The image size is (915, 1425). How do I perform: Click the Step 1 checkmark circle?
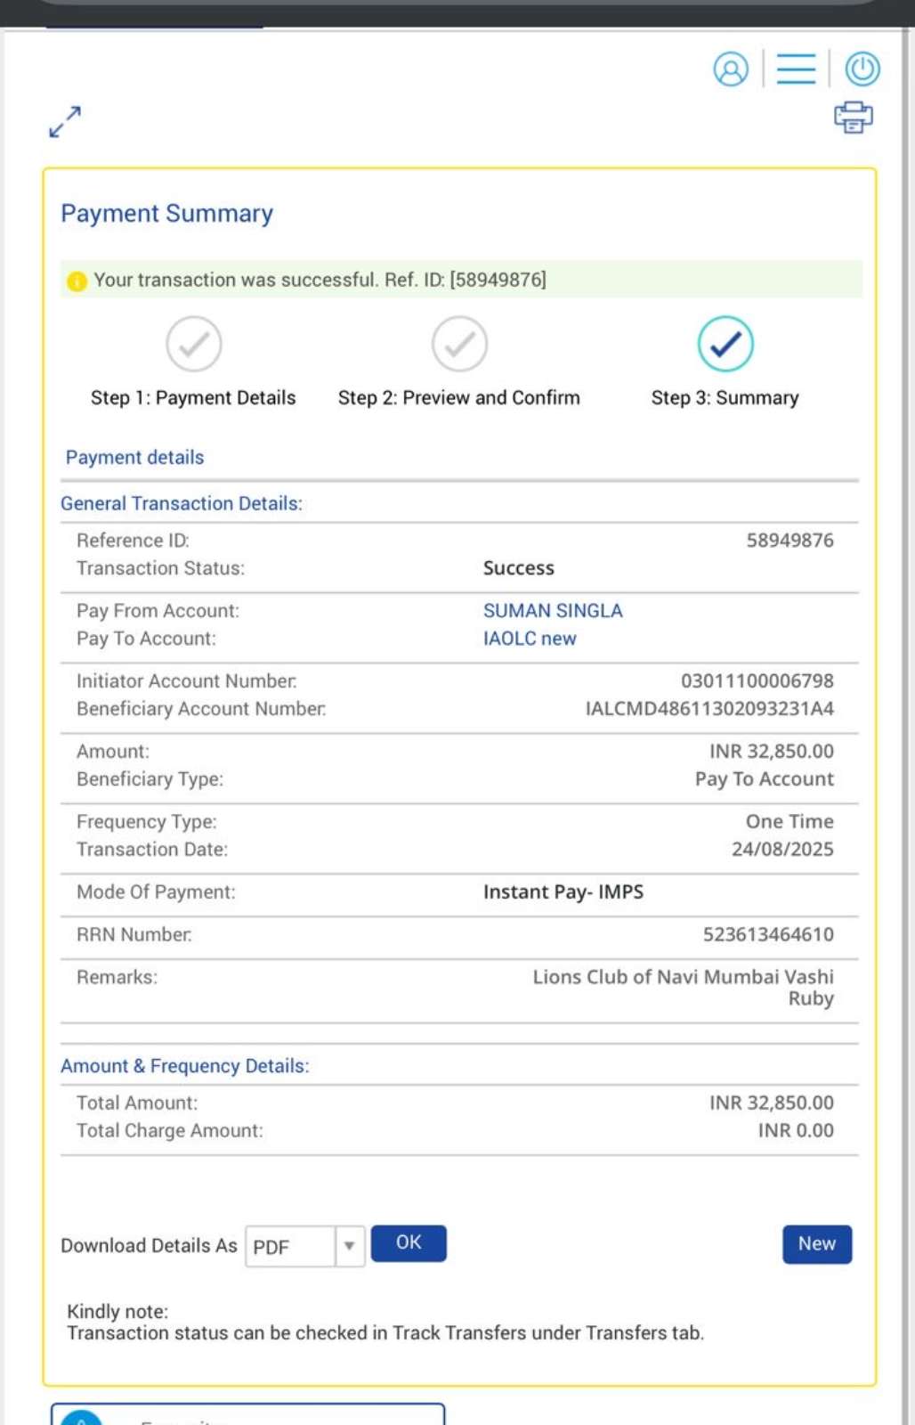point(193,344)
